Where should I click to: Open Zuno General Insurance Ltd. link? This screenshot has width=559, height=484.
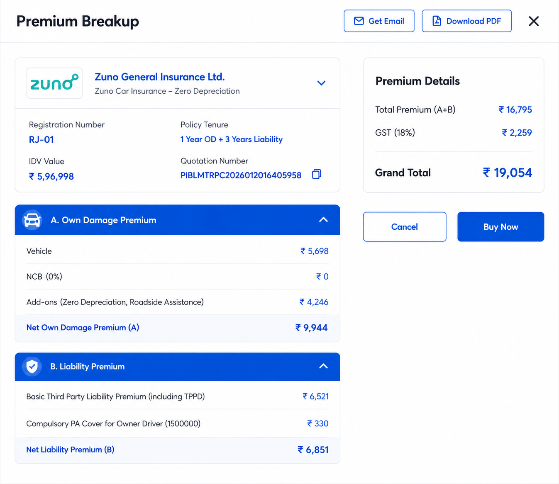pyautogui.click(x=160, y=77)
